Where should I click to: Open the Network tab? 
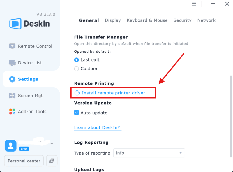click(206, 20)
